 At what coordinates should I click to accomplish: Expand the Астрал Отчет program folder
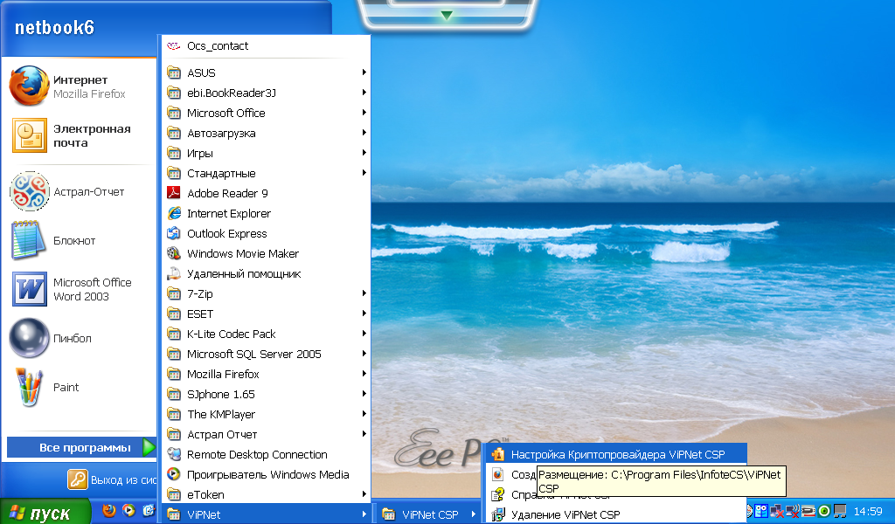click(266, 434)
